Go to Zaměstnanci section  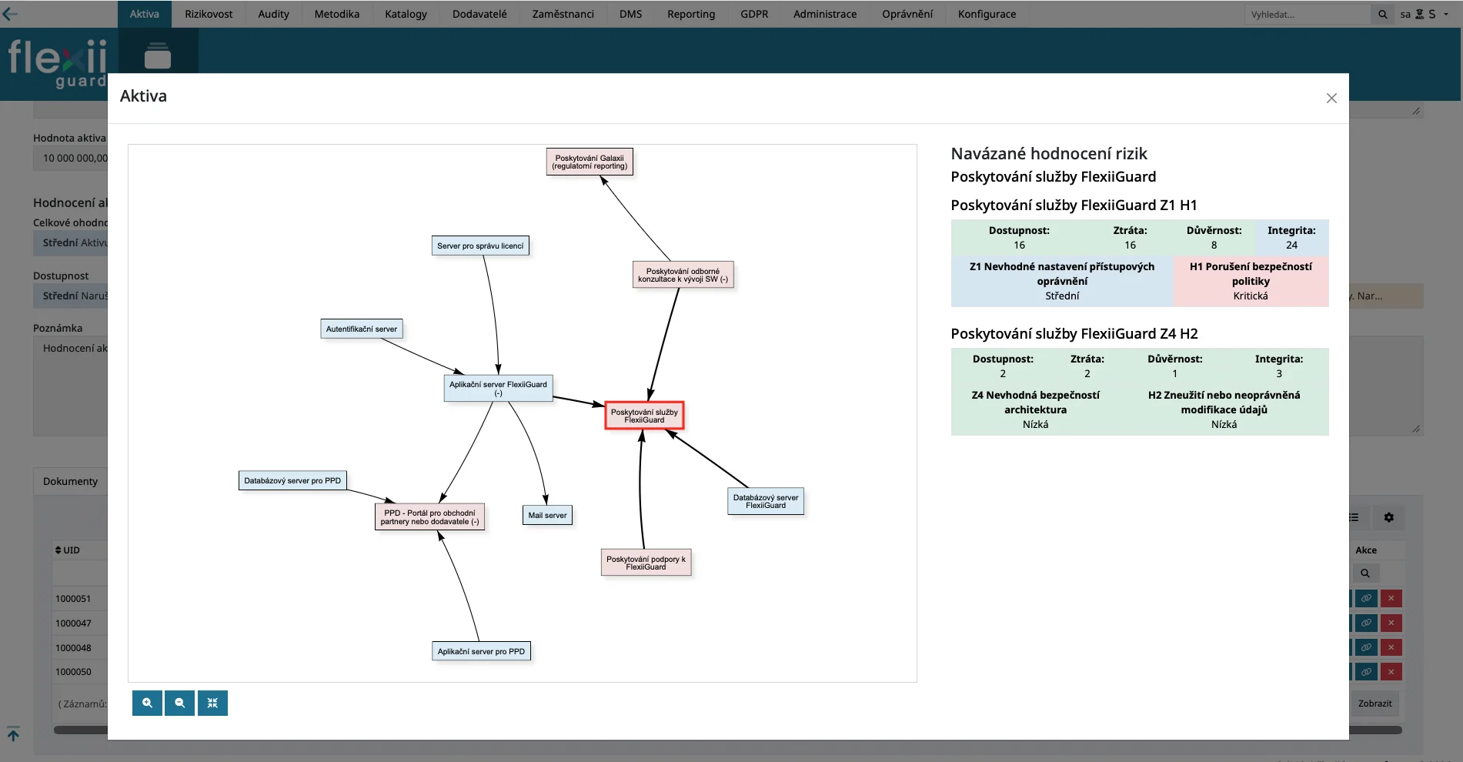click(563, 14)
